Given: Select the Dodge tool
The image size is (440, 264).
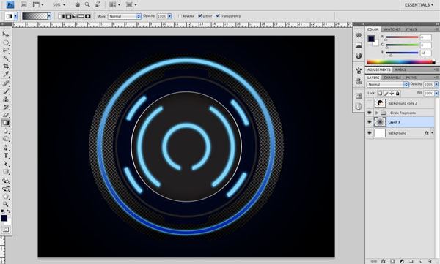Looking at the screenshot, I should pyautogui.click(x=6, y=139).
